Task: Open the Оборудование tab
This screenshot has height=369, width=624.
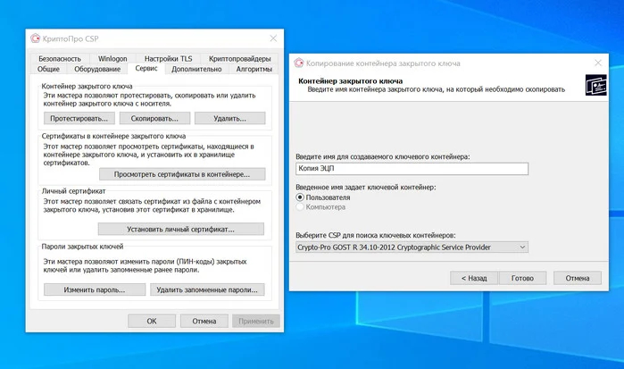Action: point(97,69)
